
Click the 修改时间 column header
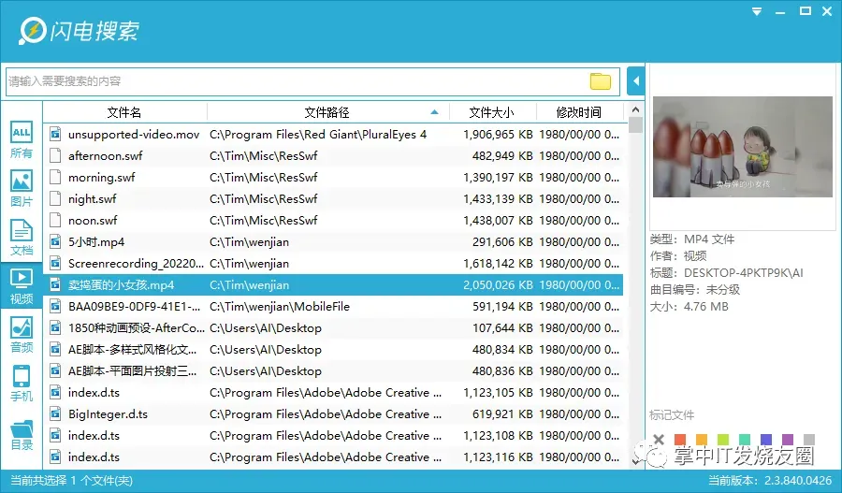(579, 112)
